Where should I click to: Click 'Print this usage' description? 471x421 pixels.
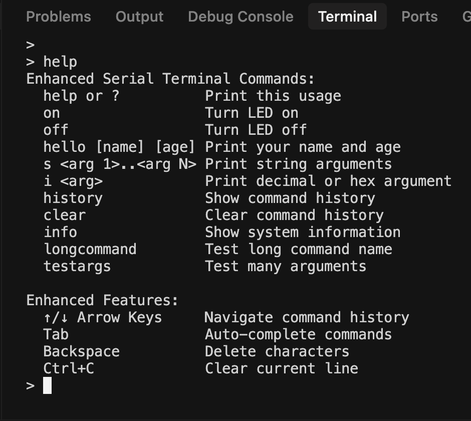[x=273, y=96]
